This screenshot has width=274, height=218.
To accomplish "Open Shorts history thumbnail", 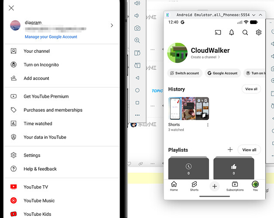I will point(188,109).
